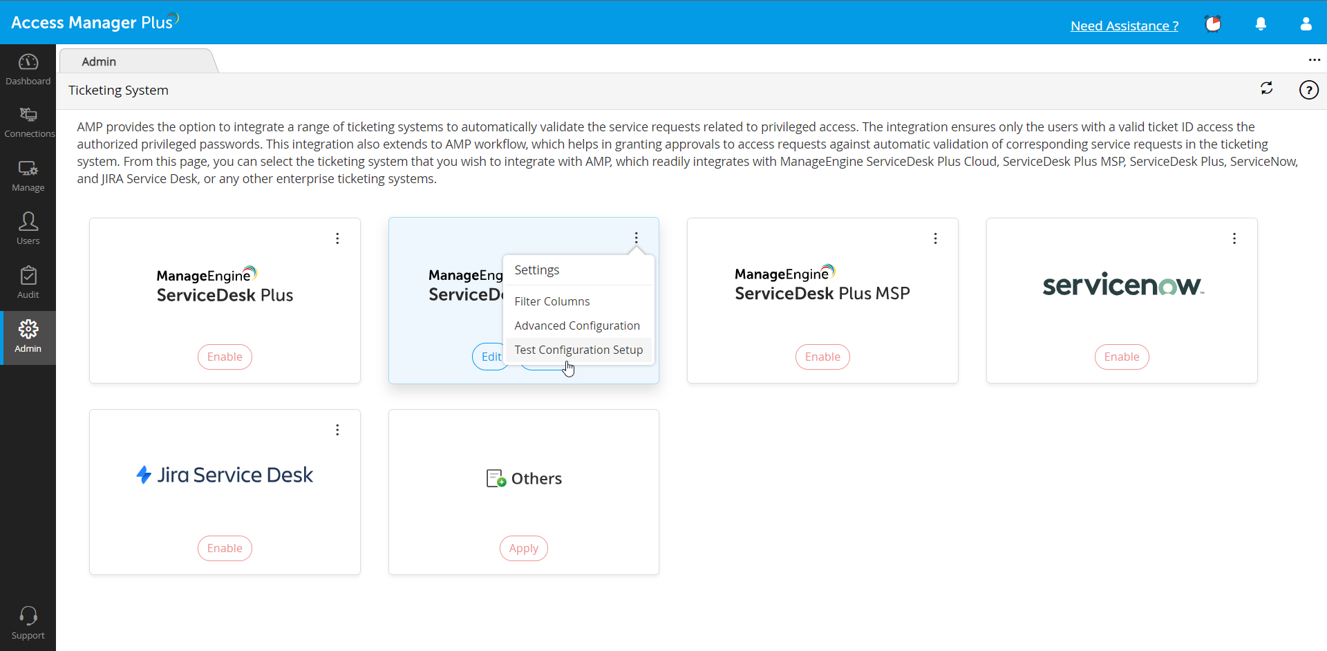
Task: Open the more options ellipsis near top right
Action: click(x=1314, y=60)
